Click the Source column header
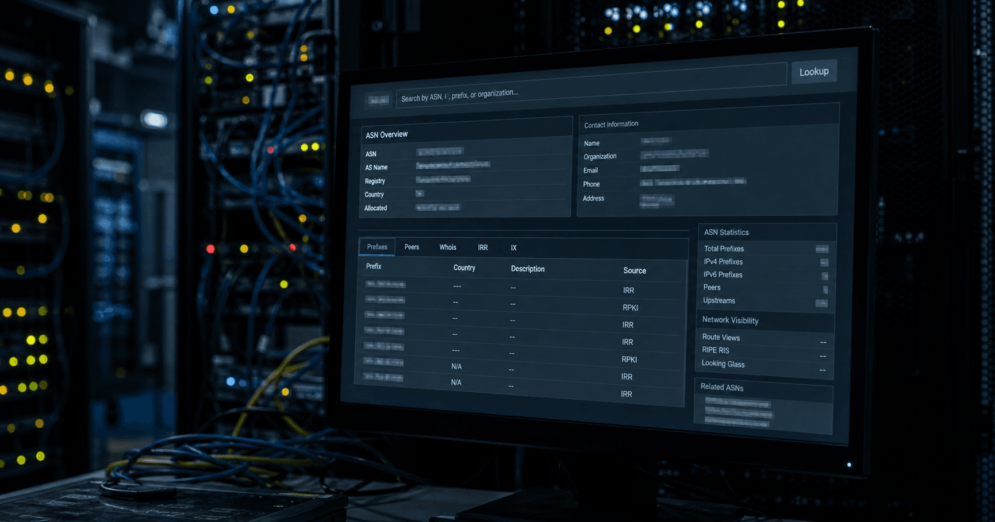995x522 pixels. coord(635,270)
